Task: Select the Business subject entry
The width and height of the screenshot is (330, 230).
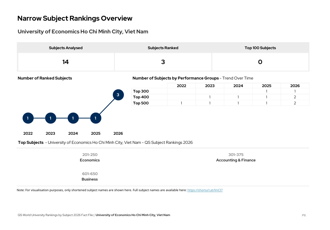Action: (90, 179)
